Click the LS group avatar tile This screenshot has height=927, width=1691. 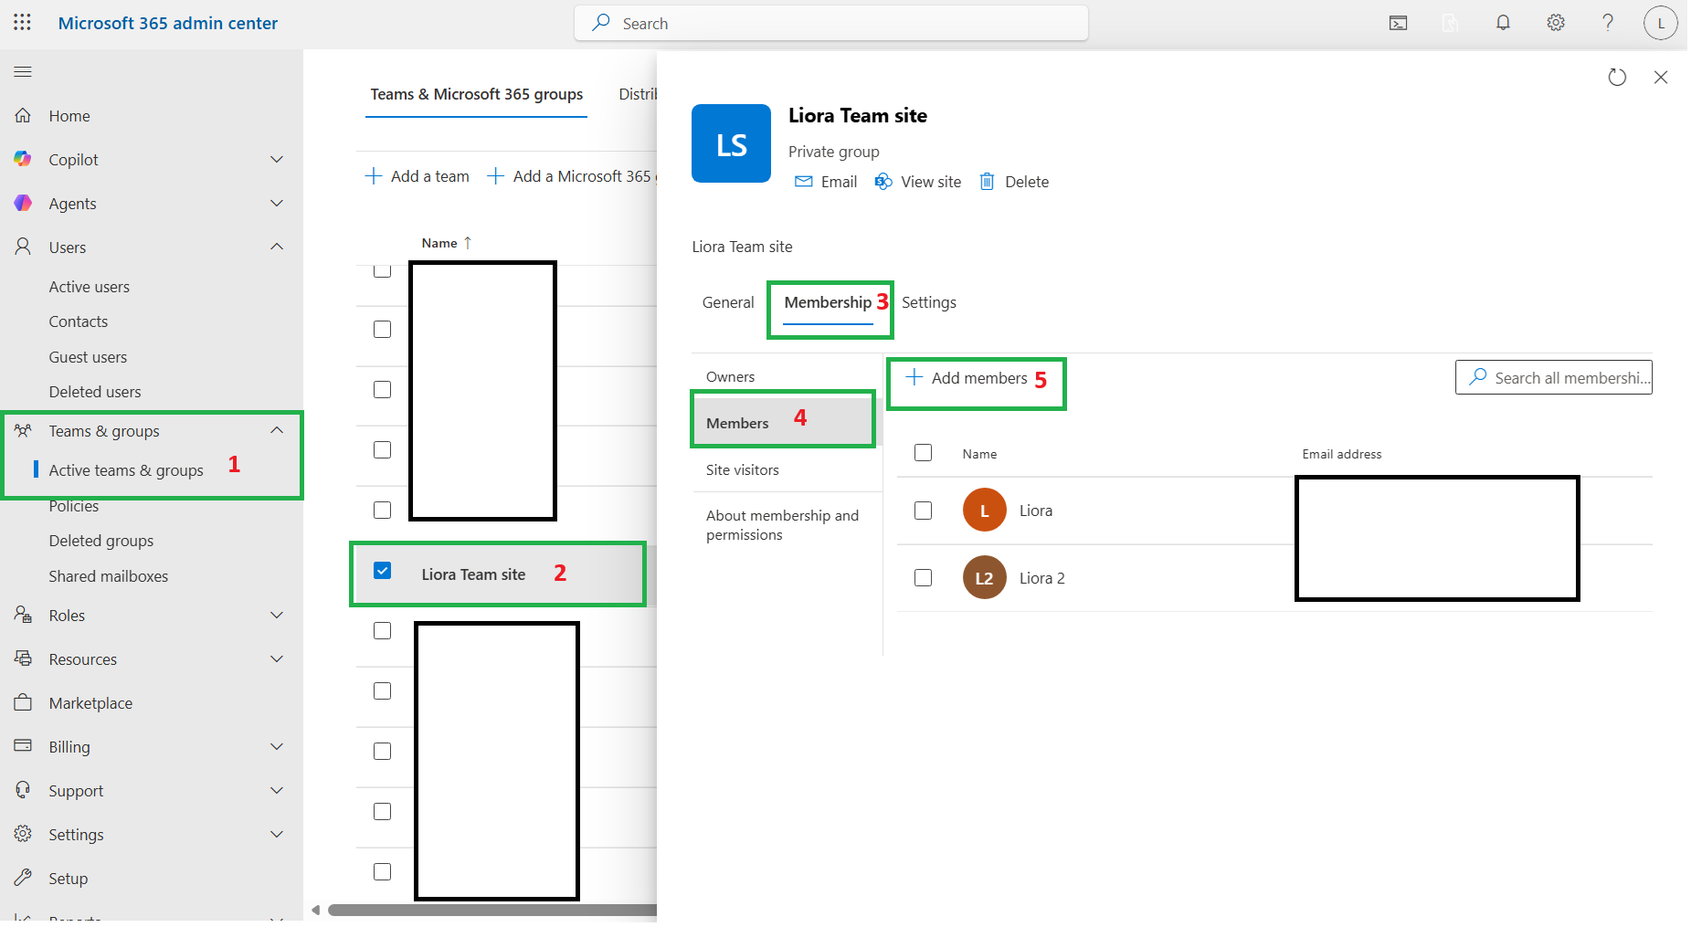pyautogui.click(x=731, y=143)
